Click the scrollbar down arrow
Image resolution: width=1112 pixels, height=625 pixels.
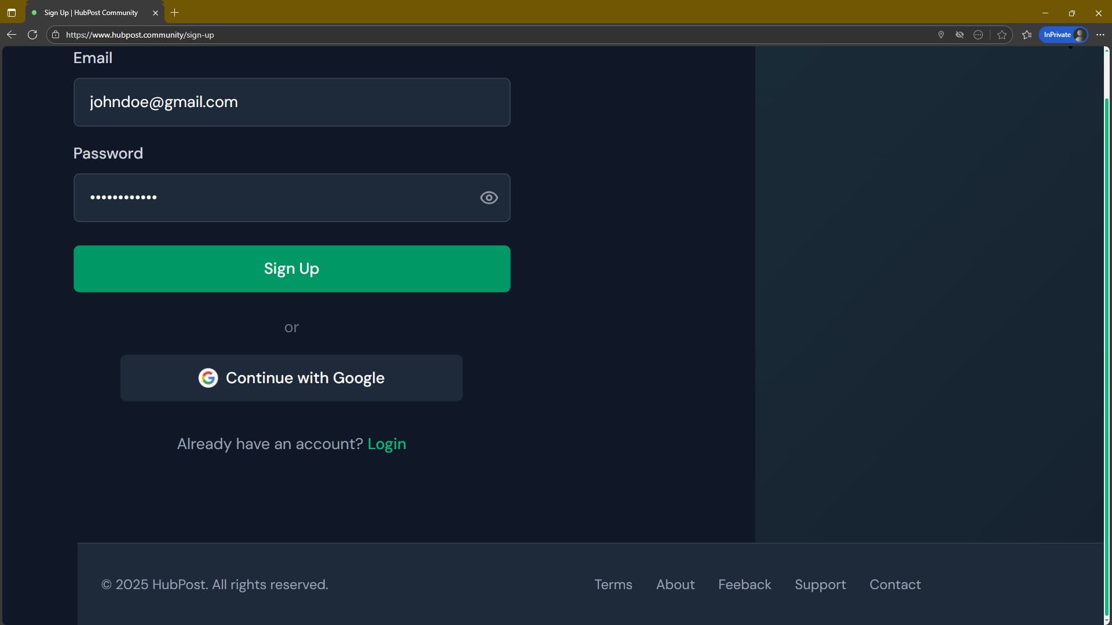click(1107, 620)
